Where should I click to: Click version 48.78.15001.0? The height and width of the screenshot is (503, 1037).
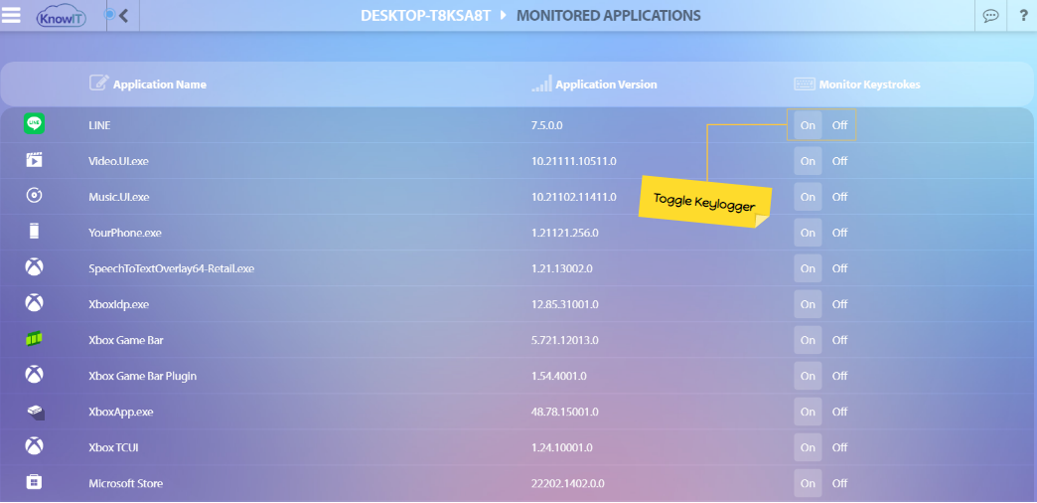565,412
